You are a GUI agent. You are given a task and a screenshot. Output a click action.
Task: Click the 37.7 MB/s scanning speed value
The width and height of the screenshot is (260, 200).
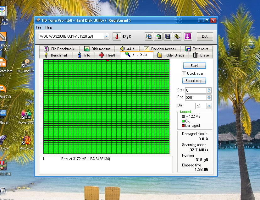(x=199, y=150)
